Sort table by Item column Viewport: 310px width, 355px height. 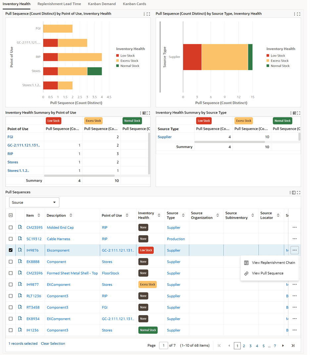(x=39, y=215)
